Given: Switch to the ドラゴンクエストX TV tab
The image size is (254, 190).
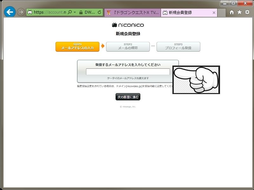Looking at the screenshot, I should coord(133,12).
